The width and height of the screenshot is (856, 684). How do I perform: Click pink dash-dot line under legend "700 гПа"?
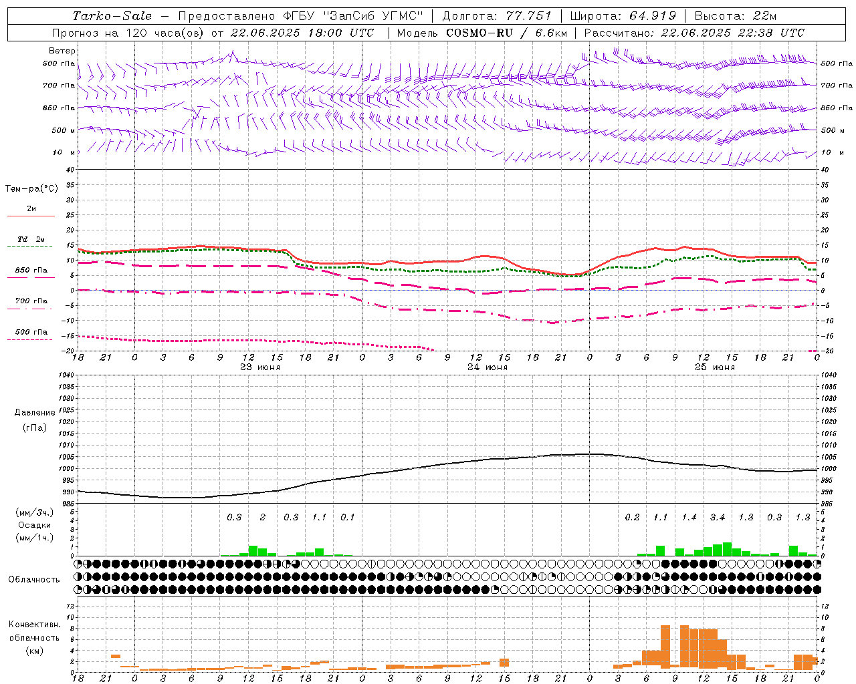pos(31,309)
